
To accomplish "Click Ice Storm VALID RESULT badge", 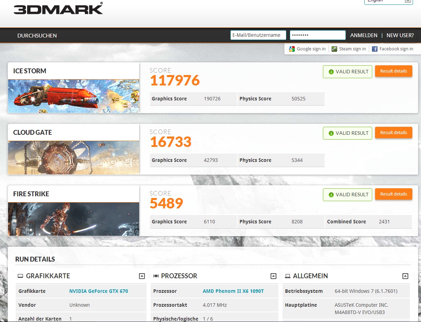I will [x=348, y=72].
